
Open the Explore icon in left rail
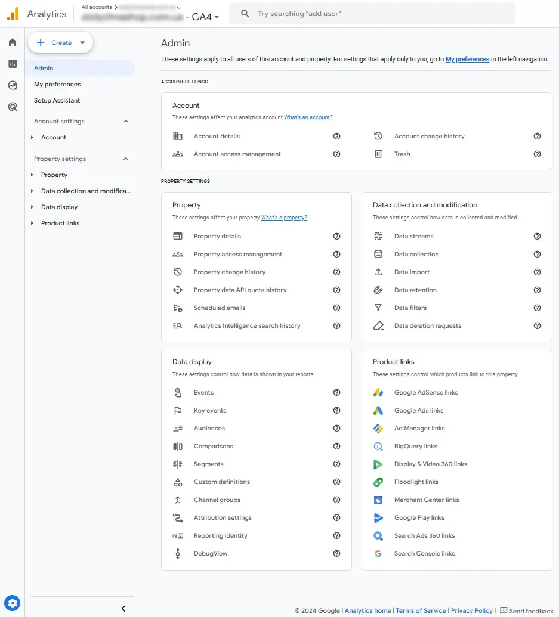(13, 85)
